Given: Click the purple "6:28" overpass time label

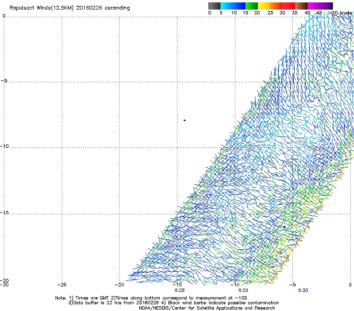Looking at the screenshot, I should (x=179, y=290).
